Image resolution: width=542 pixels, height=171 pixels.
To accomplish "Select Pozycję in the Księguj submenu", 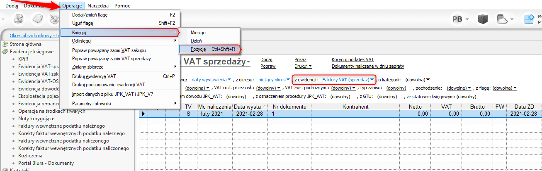I will pos(209,49).
